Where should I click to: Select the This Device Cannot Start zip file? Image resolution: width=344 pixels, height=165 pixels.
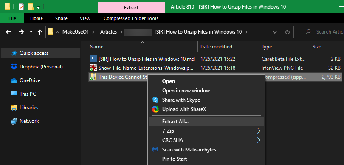(x=215, y=77)
